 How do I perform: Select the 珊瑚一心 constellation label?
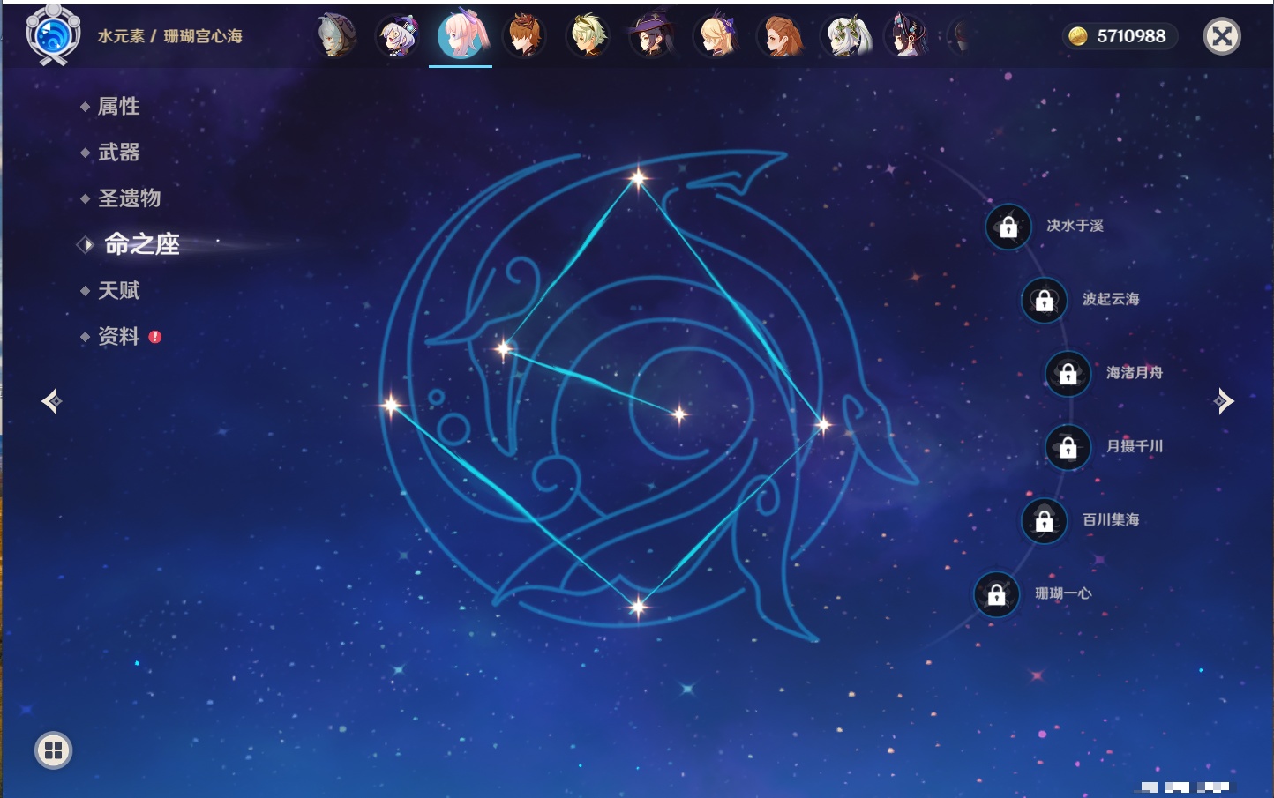point(1063,593)
